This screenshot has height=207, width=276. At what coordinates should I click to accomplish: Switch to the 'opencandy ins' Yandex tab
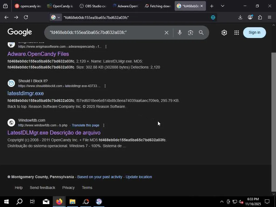(x=28, y=6)
